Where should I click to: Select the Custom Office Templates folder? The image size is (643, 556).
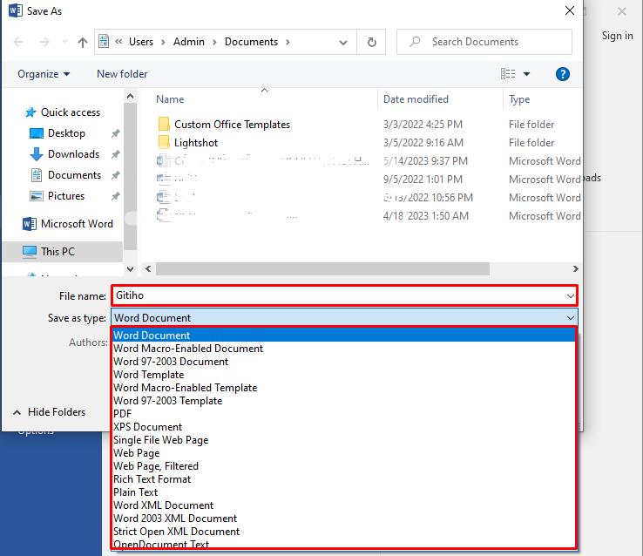[x=232, y=125]
